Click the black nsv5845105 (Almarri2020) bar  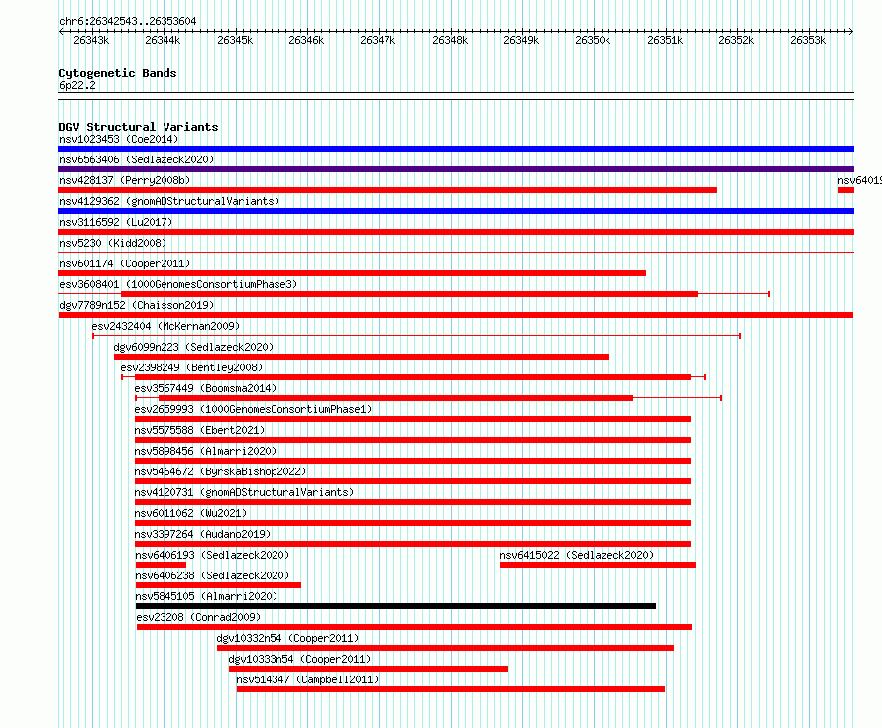pyautogui.click(x=396, y=606)
